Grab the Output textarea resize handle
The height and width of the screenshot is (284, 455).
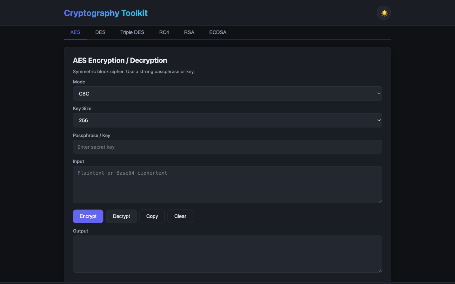click(380, 271)
